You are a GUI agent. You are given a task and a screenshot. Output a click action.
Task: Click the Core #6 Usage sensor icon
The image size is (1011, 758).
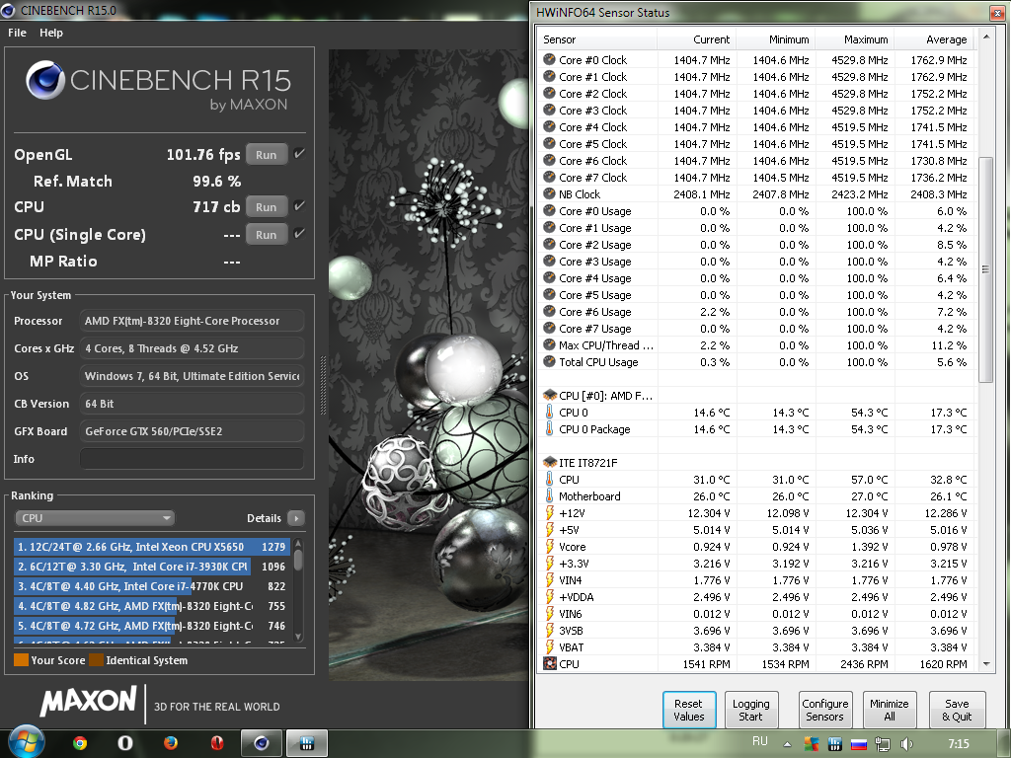549,311
